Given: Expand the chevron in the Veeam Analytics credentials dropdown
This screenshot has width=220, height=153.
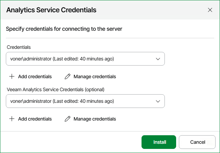Looking at the screenshot, I should (x=158, y=101).
